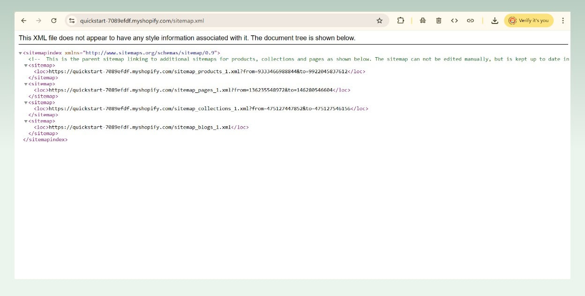The height and width of the screenshot is (296, 585).
Task: Click the sitemap_blogs_1.xml URL text
Action: pos(140,127)
